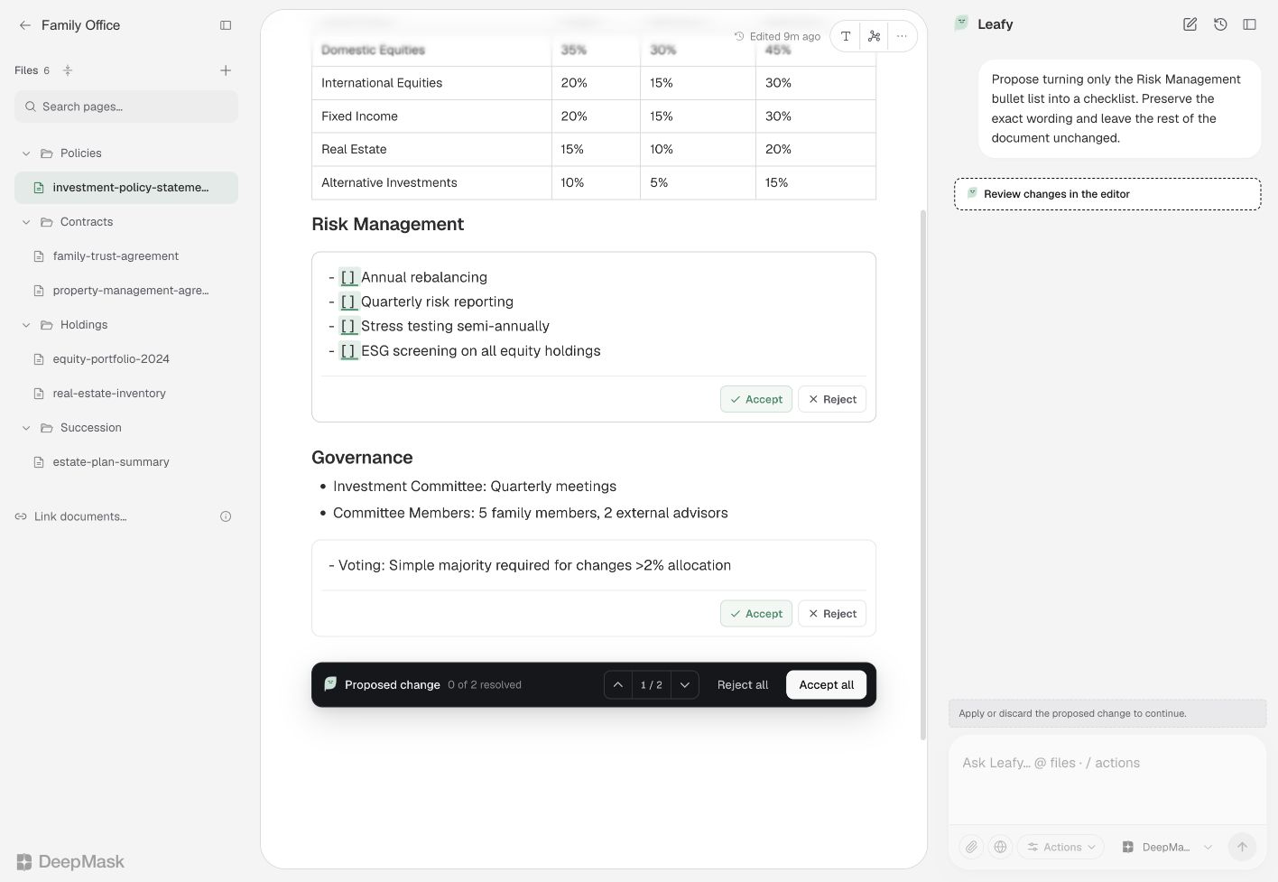1278x882 pixels.
Task: Accept the Risk Management checklist change
Action: tap(756, 399)
